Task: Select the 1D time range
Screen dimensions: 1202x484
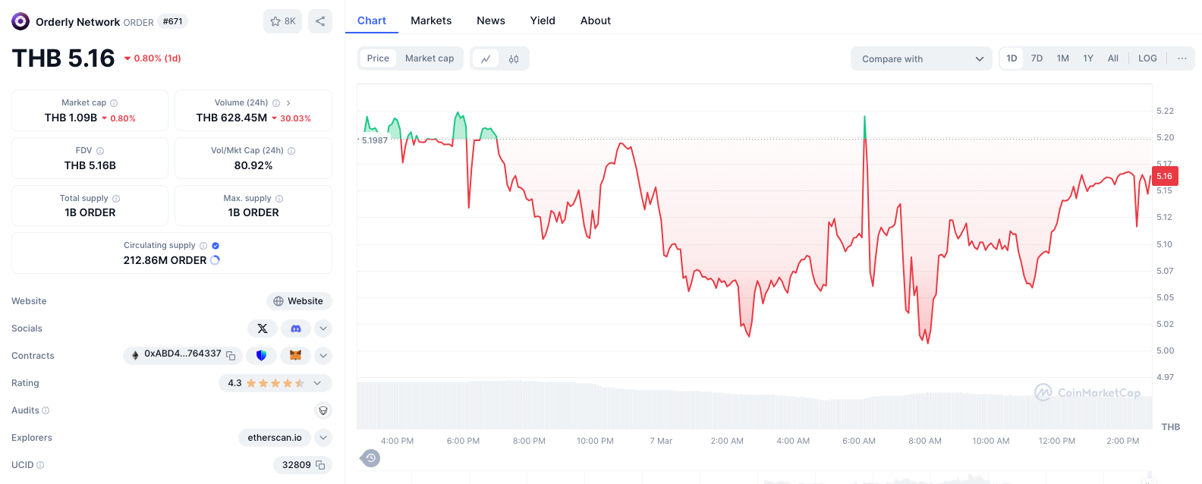Action: (x=1012, y=58)
